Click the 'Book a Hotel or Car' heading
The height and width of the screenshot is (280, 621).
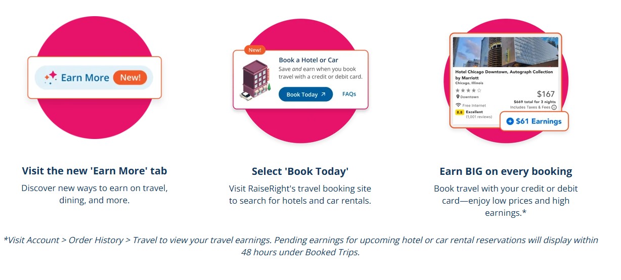click(308, 60)
